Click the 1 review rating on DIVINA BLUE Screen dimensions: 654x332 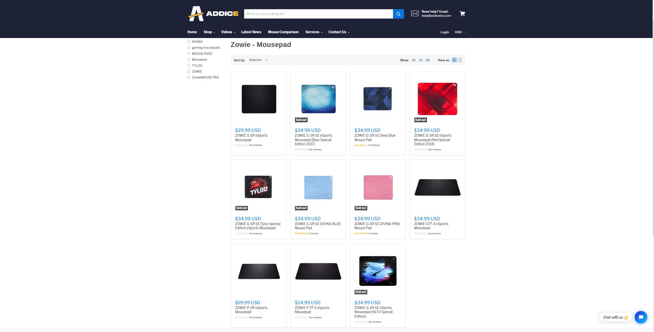[x=306, y=234]
